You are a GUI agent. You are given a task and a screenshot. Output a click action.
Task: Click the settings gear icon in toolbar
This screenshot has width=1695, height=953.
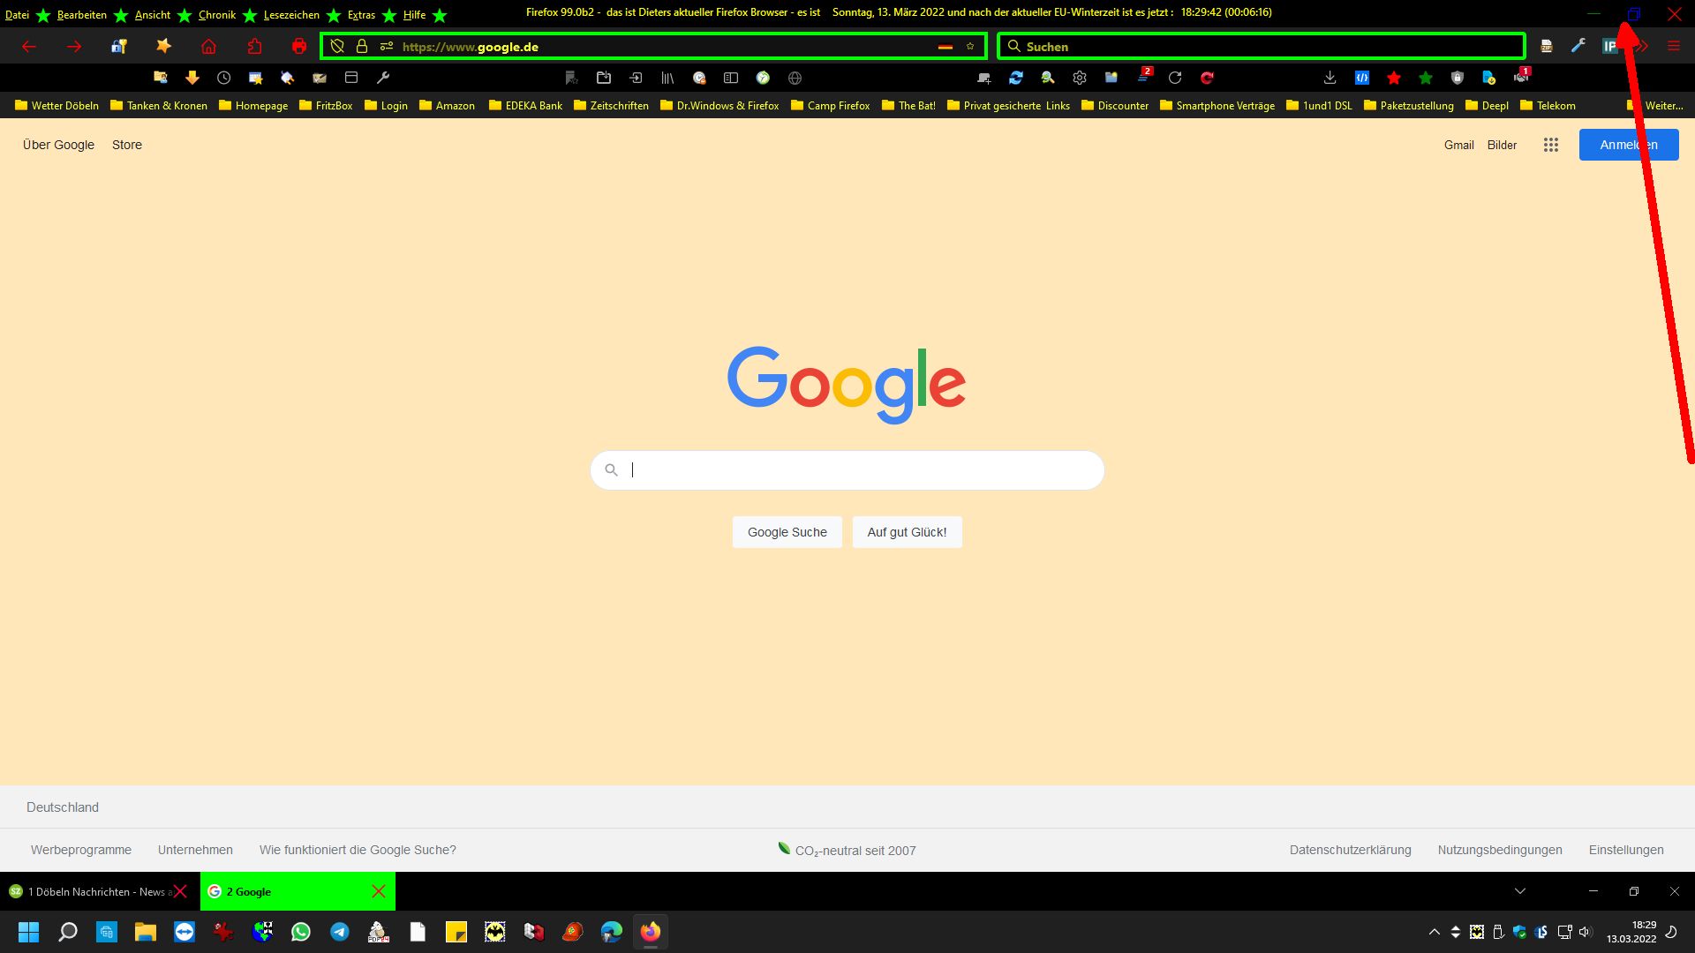click(1080, 78)
